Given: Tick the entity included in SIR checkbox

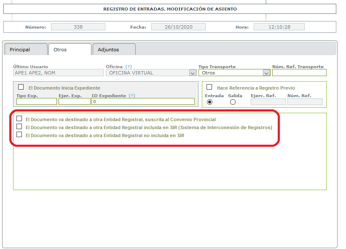Looking at the screenshot, I should point(19,126).
